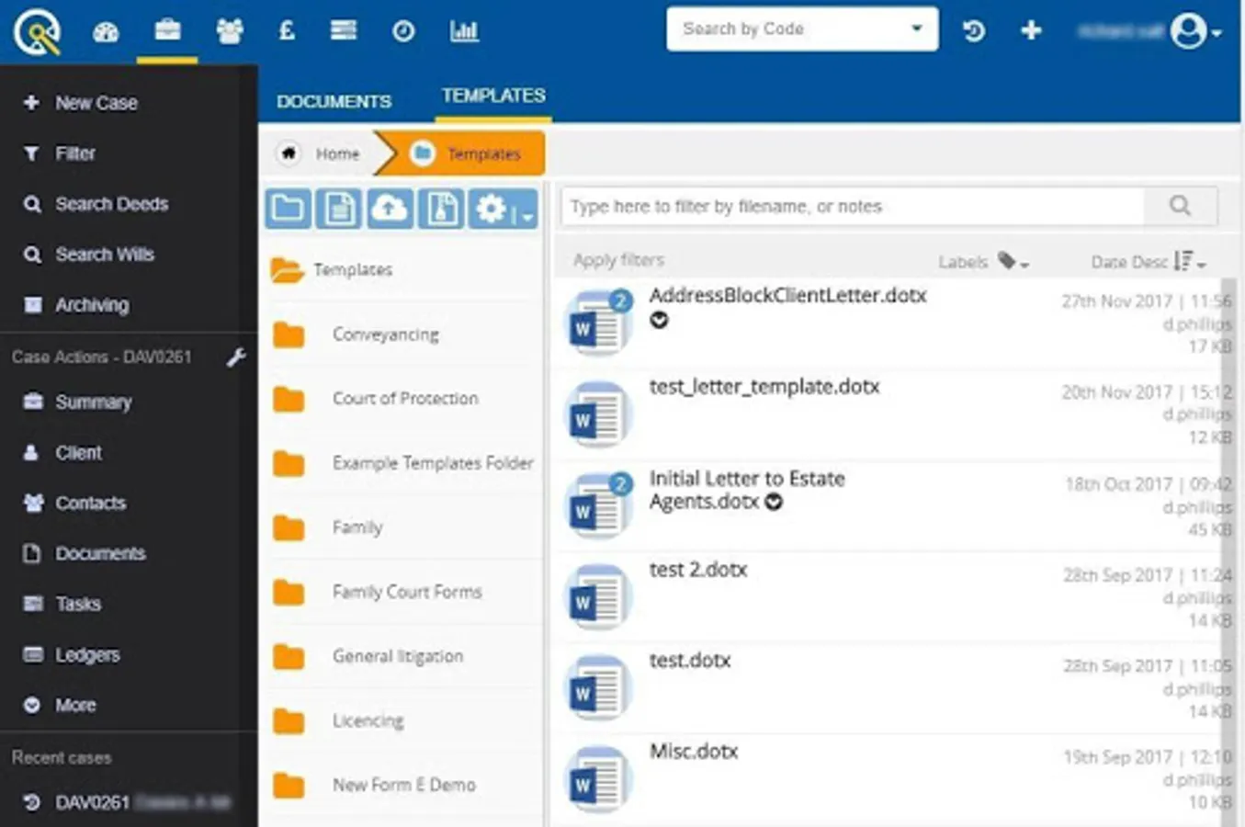The width and height of the screenshot is (1245, 827).
Task: Open the pound sterling accounts icon
Action: [x=287, y=31]
